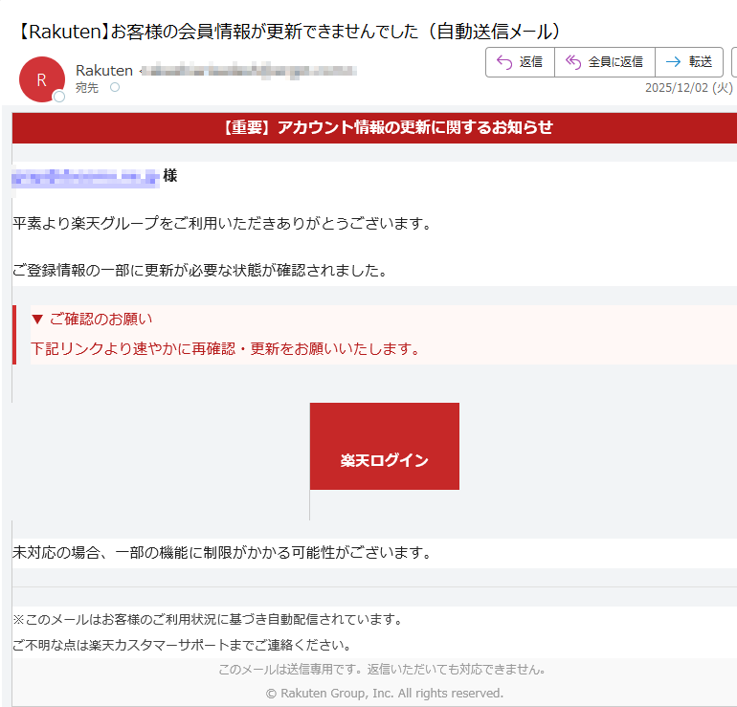Click the presence indicator on the sender avatar
737x707 pixels.
coord(59,97)
